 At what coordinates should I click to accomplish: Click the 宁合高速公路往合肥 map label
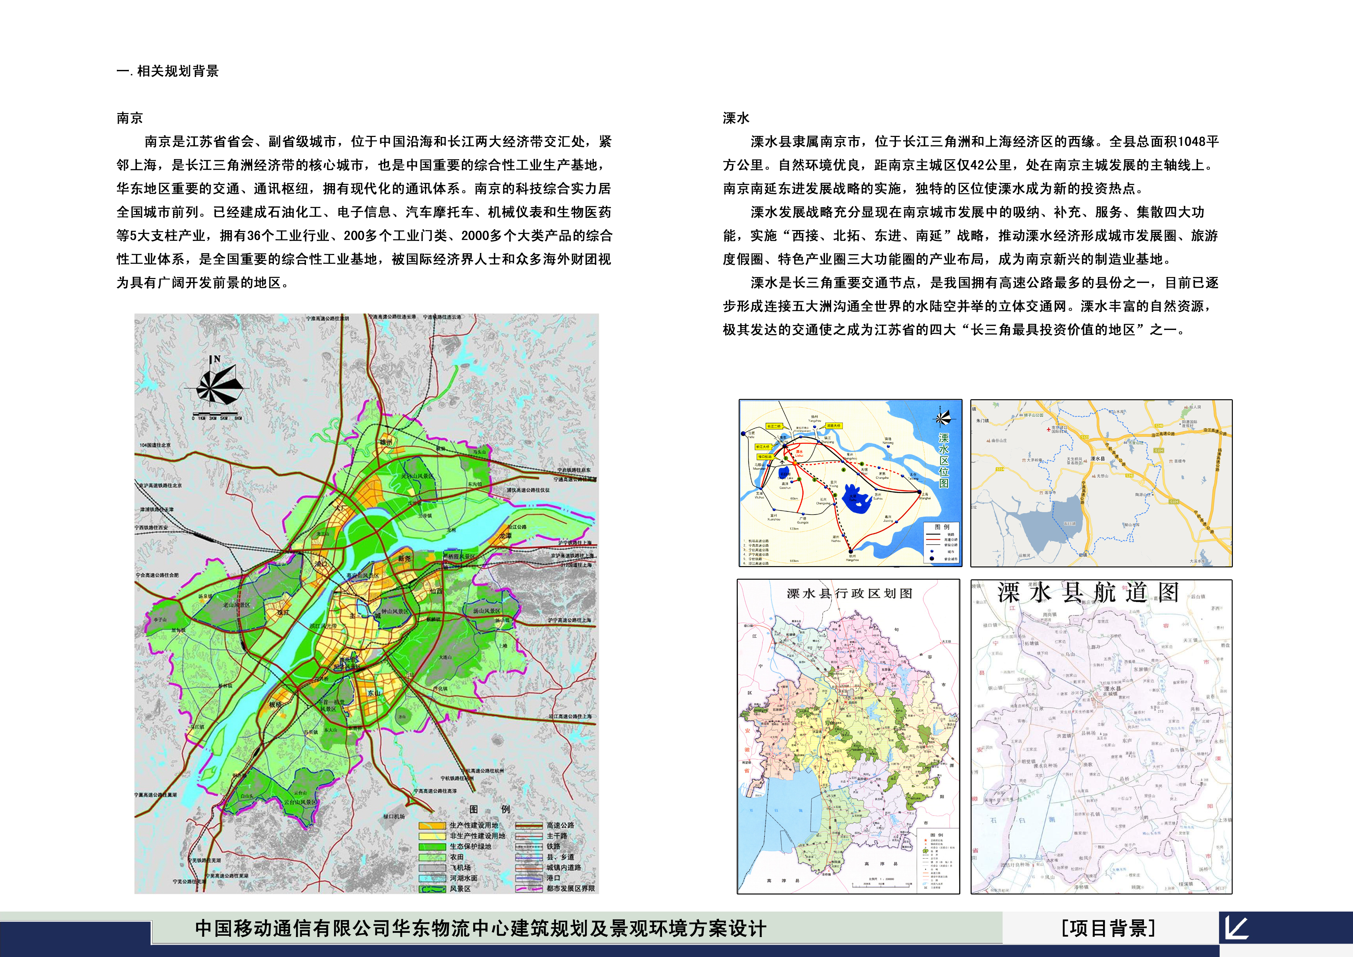[157, 575]
